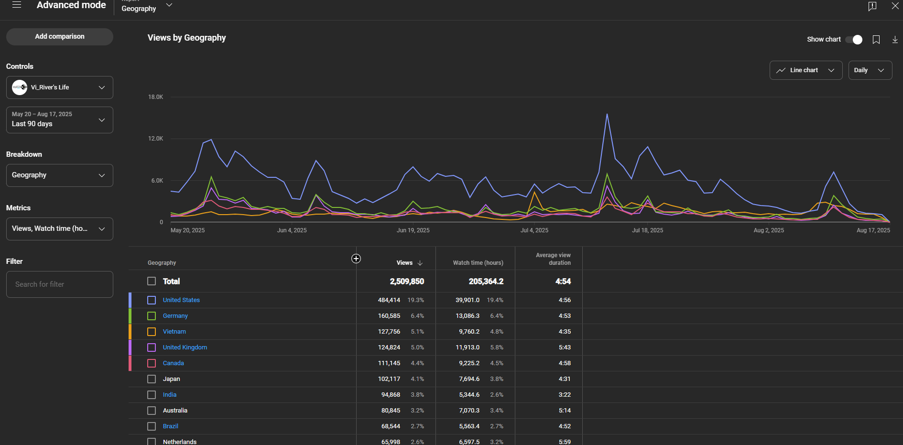The height and width of the screenshot is (445, 903).
Task: Click the plus icon to add metric column
Action: [x=356, y=259]
